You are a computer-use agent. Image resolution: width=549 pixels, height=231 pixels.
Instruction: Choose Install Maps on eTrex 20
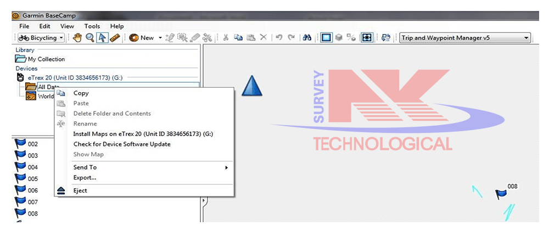coord(144,134)
